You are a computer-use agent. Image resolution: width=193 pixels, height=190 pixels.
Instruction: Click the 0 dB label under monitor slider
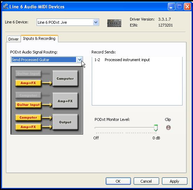pos(156,138)
